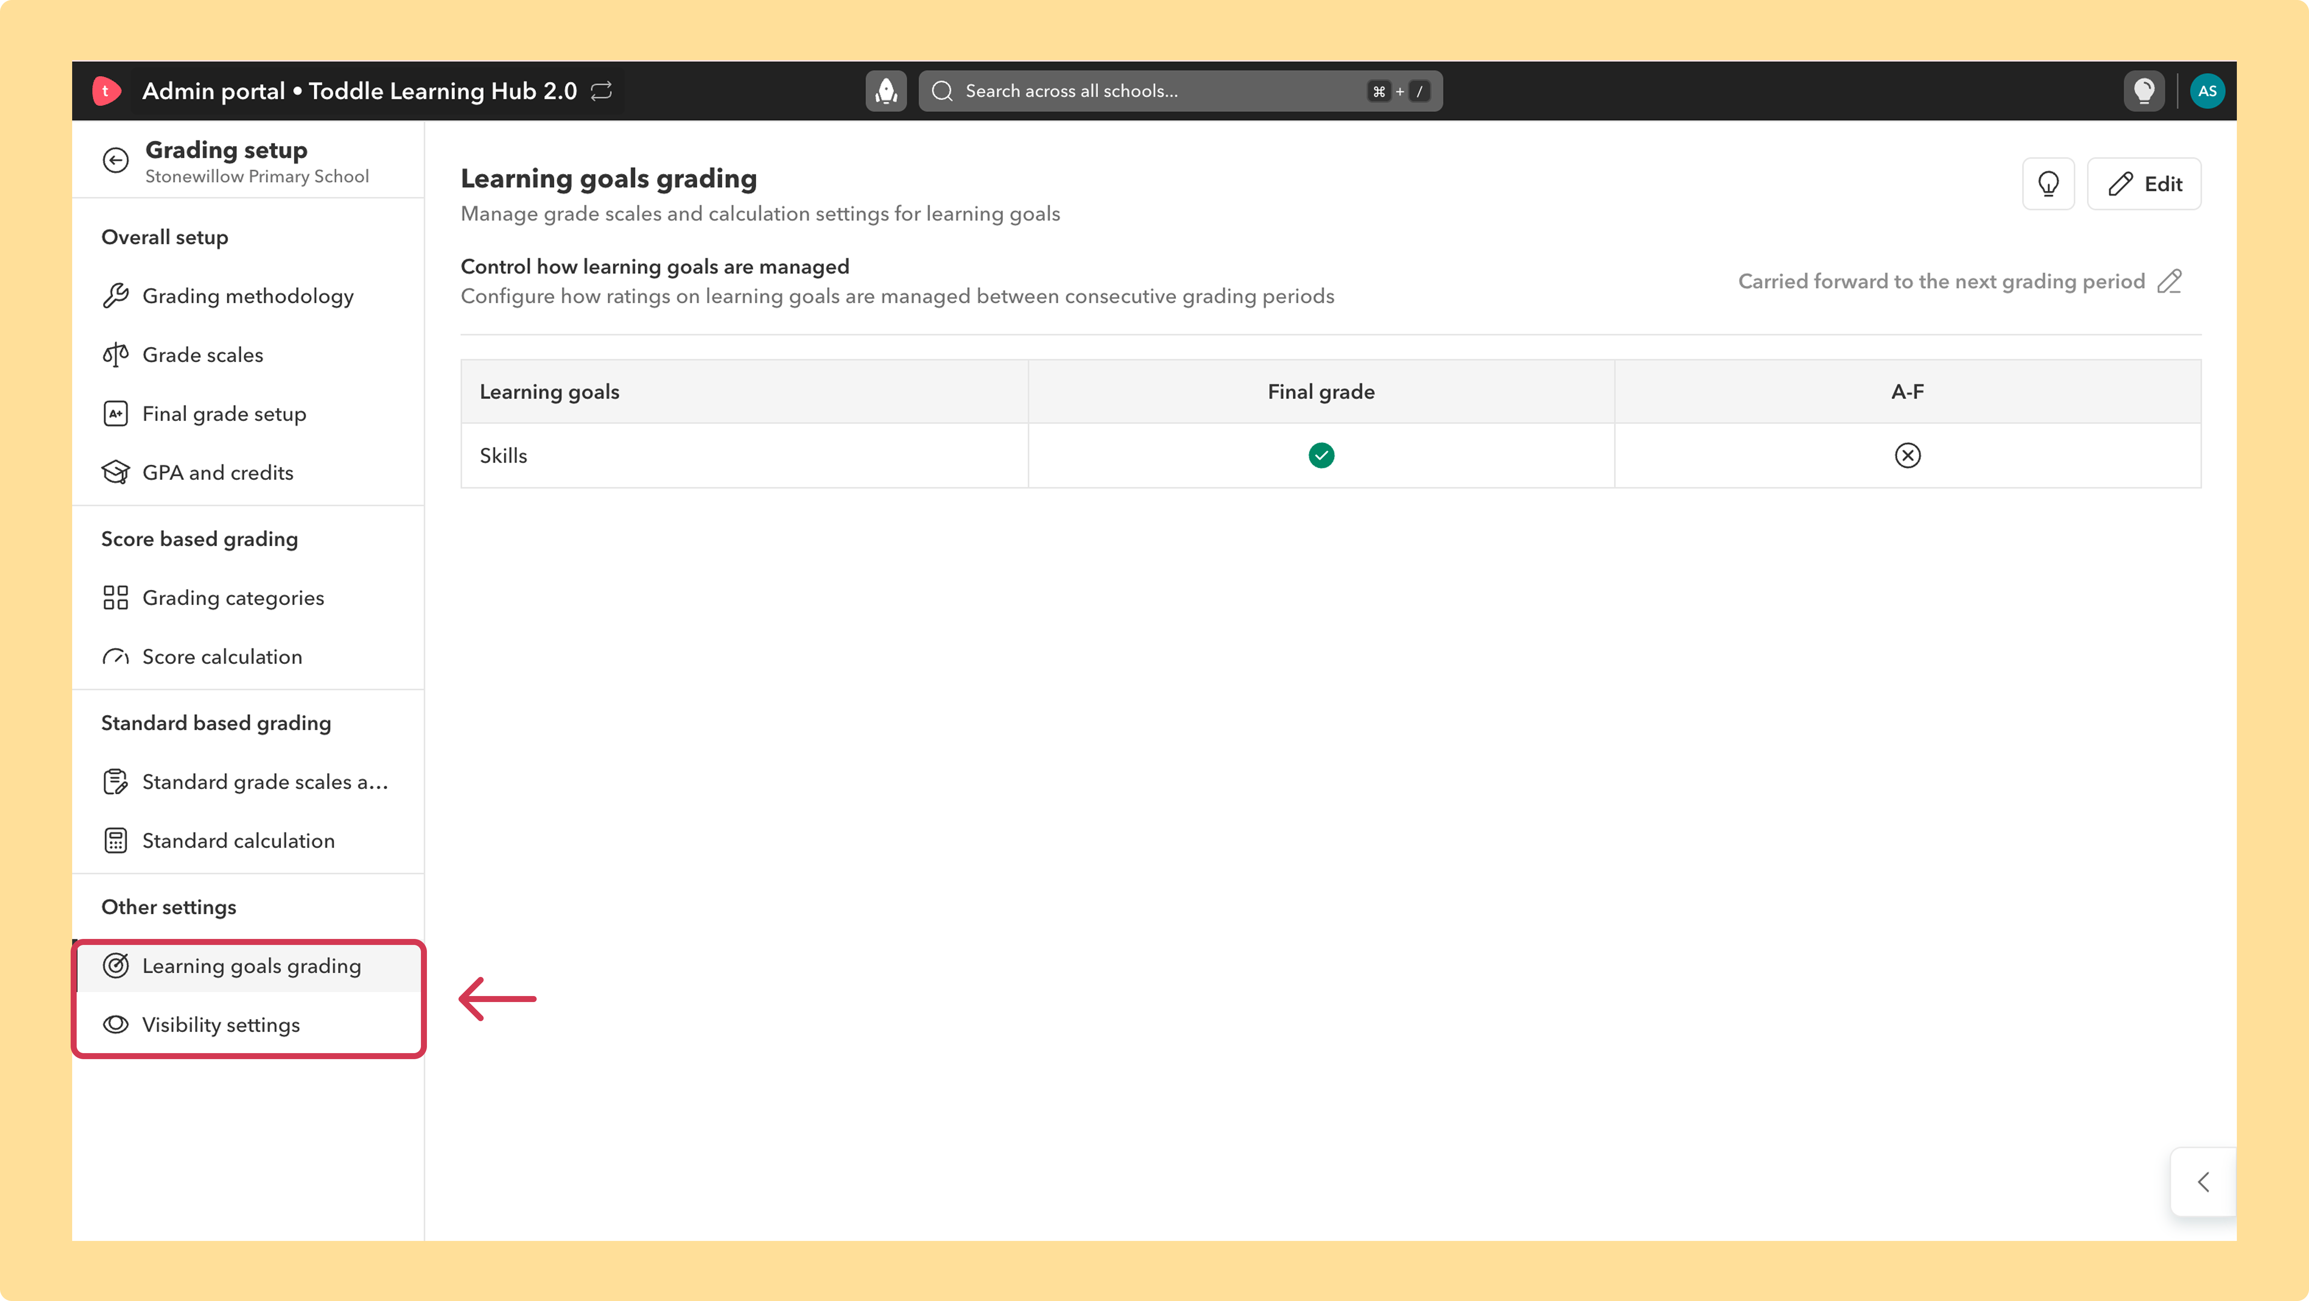Click the search across all schools field
The height and width of the screenshot is (1301, 2309).
coord(1180,91)
